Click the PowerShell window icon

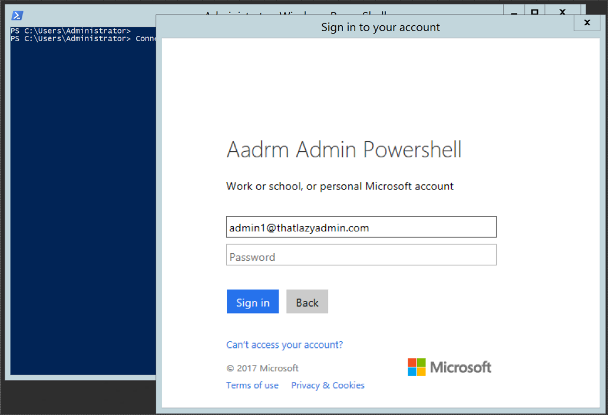17,15
